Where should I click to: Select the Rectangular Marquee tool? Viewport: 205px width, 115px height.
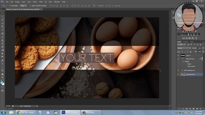tap(2, 17)
